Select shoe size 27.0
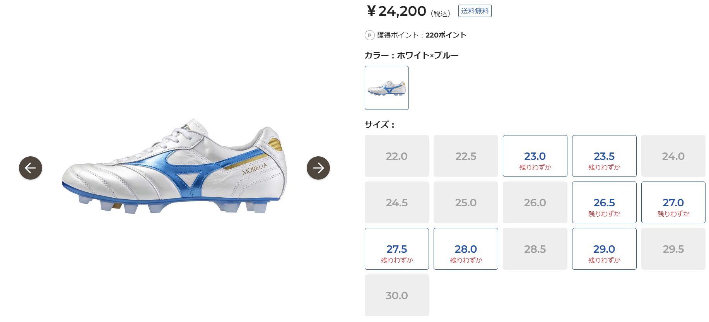 pos(673,202)
